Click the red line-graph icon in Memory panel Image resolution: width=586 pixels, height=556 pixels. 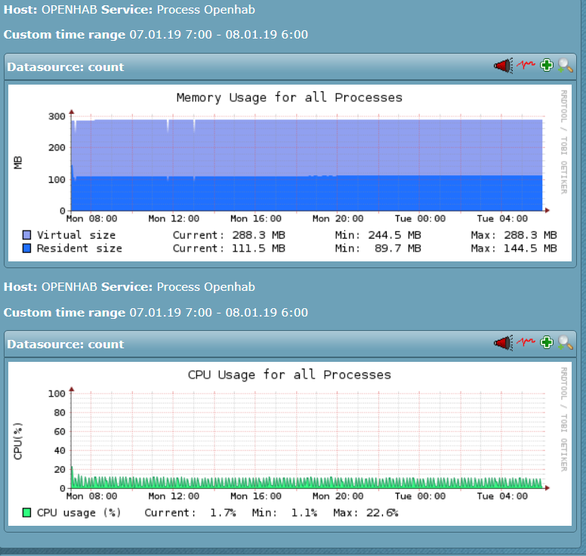[x=526, y=65]
